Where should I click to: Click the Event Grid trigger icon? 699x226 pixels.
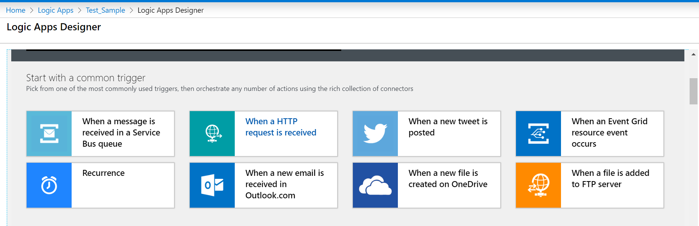click(538, 134)
